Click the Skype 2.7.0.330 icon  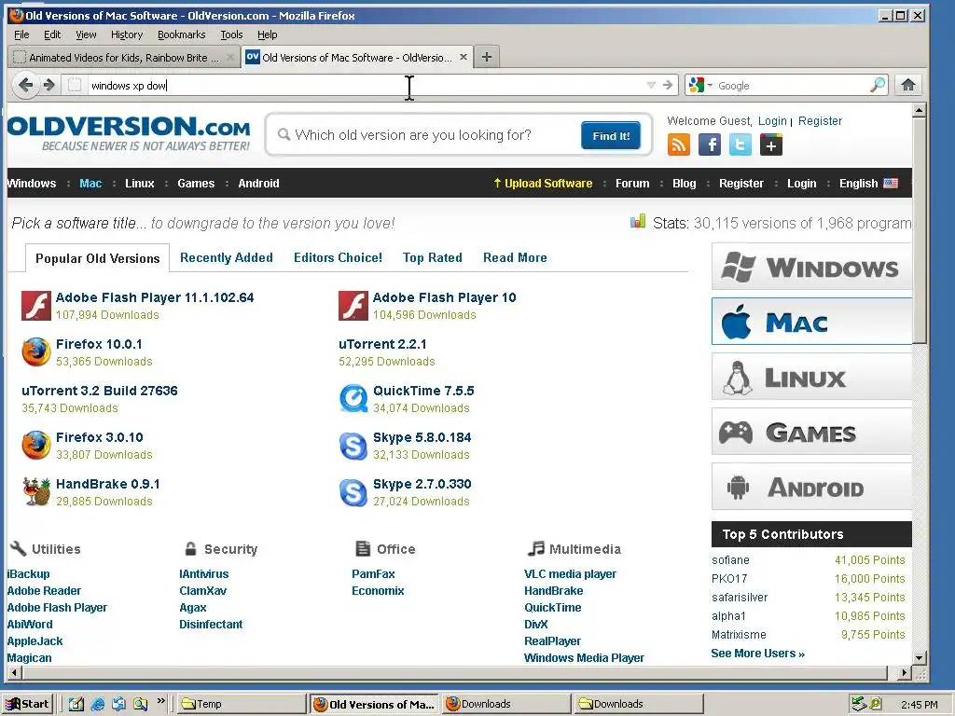tap(353, 492)
